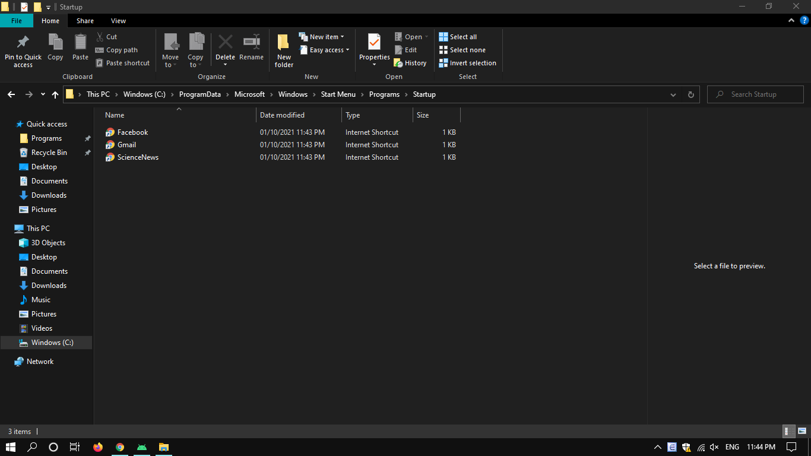This screenshot has height=456, width=811.
Task: Sort by Type column header
Action: (x=353, y=115)
